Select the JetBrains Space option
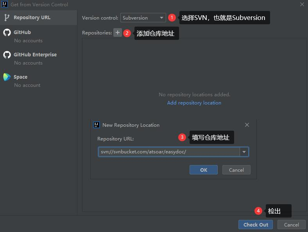 [x=20, y=77]
